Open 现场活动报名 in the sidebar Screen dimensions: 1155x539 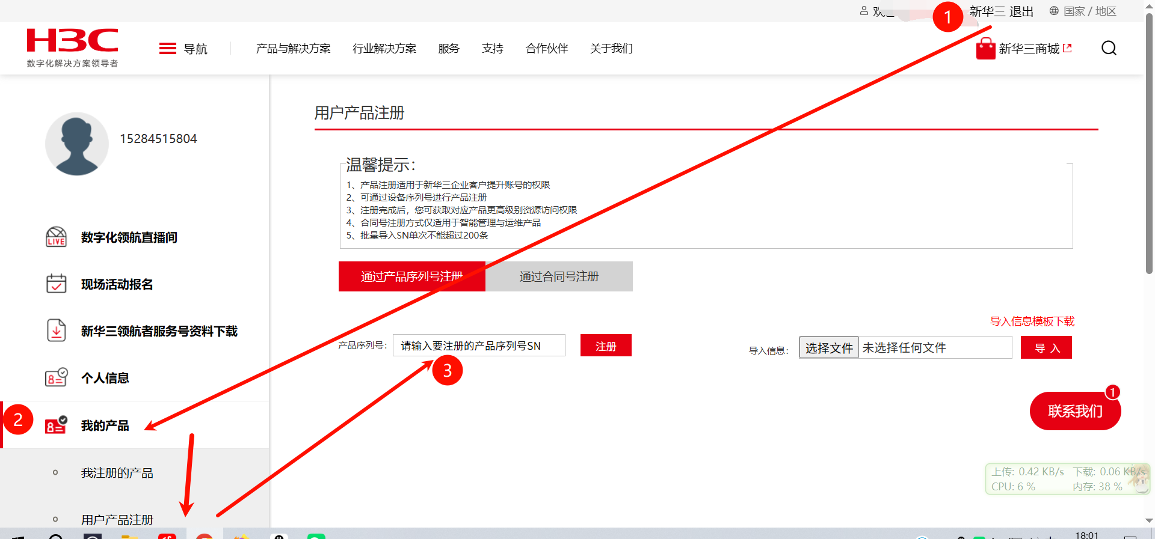pyautogui.click(x=117, y=284)
